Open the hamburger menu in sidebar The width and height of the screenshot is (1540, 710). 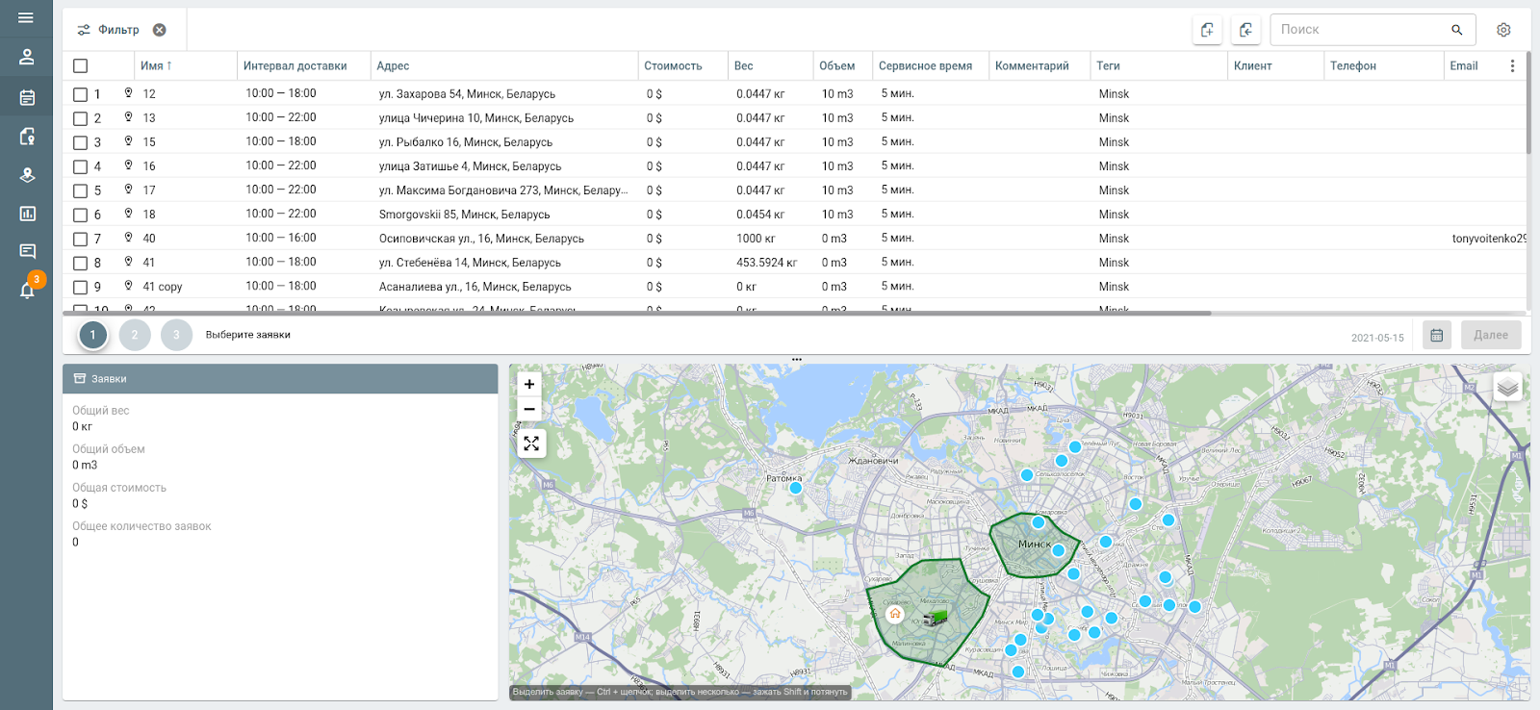26,18
